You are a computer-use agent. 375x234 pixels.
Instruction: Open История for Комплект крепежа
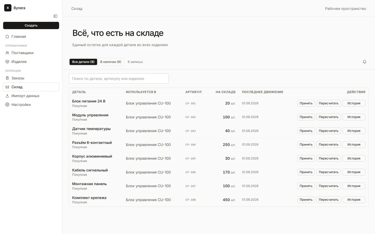tap(354, 200)
